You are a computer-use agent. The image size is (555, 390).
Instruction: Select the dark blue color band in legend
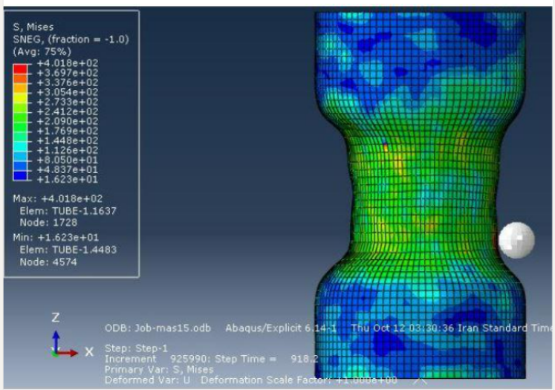coord(20,176)
